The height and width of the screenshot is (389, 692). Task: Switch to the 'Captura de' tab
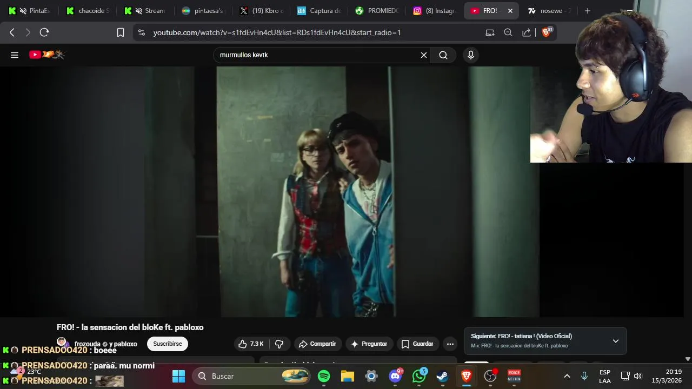(319, 11)
